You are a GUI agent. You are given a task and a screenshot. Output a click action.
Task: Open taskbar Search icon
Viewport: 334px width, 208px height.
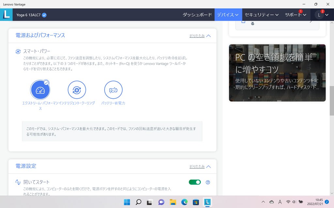tap(138, 202)
